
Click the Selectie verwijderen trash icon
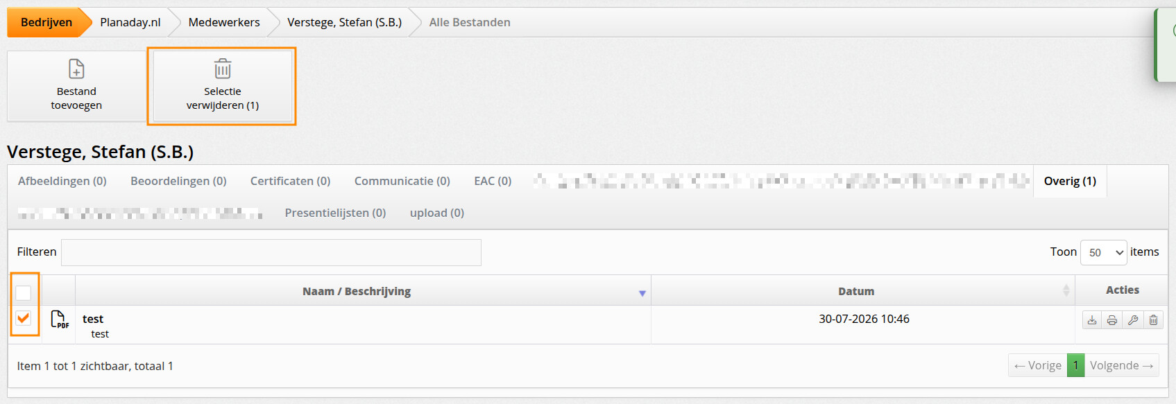coord(223,69)
